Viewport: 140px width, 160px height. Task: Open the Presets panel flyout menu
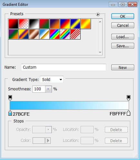click(98, 14)
